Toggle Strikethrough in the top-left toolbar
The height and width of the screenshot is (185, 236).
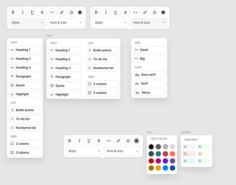click(x=42, y=12)
